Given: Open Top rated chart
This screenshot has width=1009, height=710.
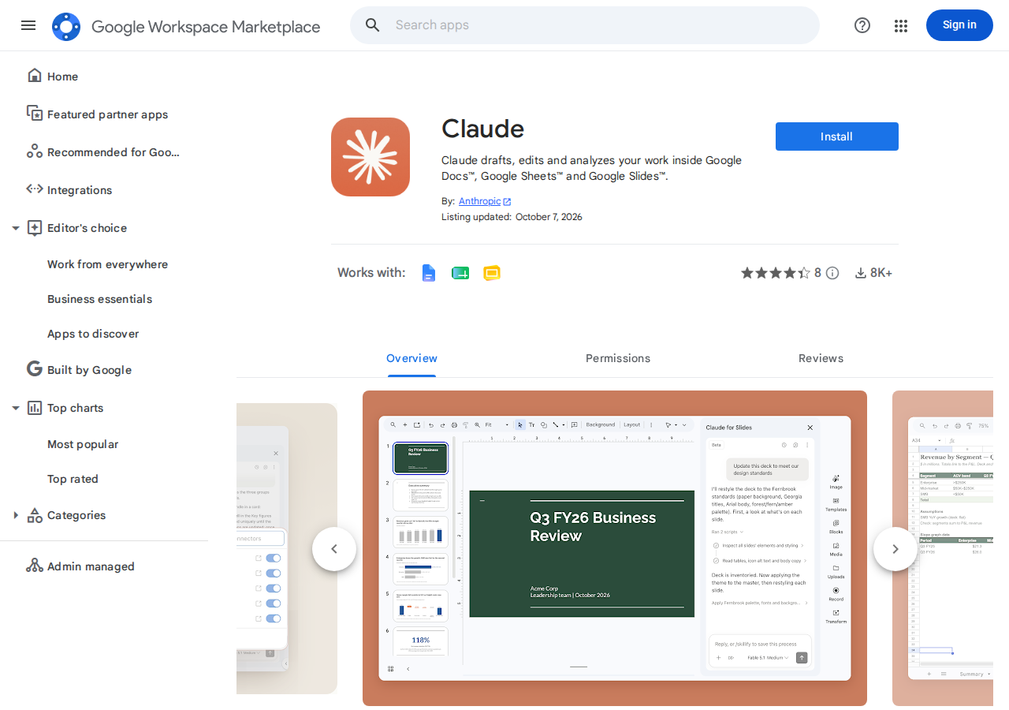Looking at the screenshot, I should click(x=73, y=479).
